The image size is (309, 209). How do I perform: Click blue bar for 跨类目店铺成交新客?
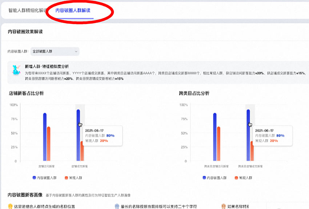[248, 135]
